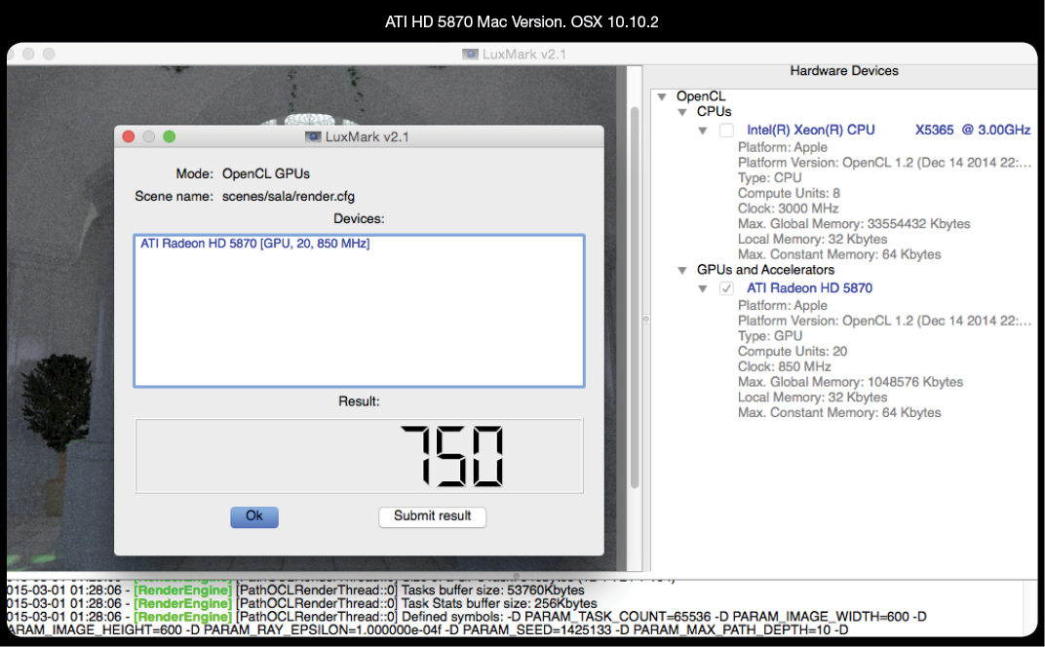
Task: Collapse GPUs and Accelerators node
Action: click(x=681, y=270)
